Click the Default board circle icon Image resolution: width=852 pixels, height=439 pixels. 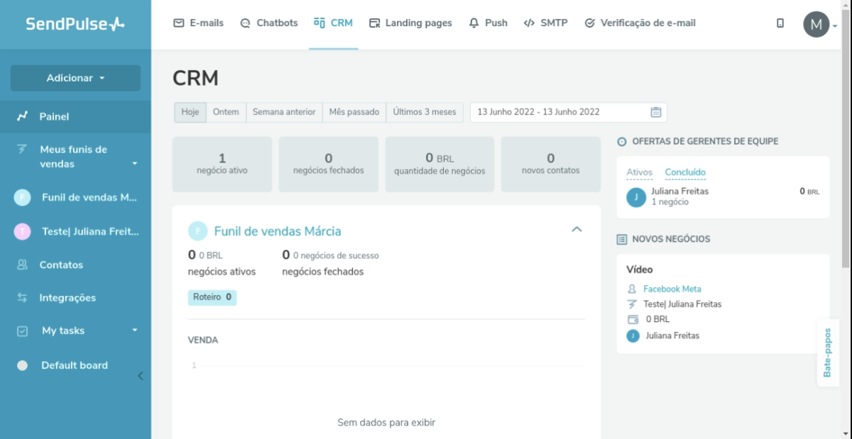(23, 365)
